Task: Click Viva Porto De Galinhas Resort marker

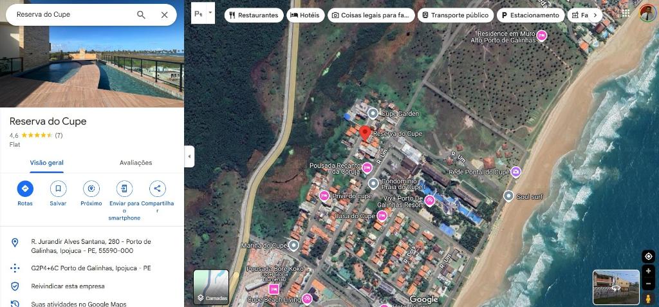Action: pyautogui.click(x=429, y=201)
